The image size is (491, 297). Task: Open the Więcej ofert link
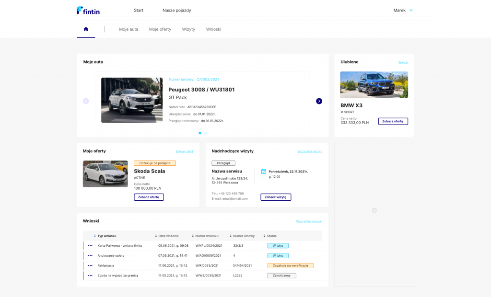point(184,151)
